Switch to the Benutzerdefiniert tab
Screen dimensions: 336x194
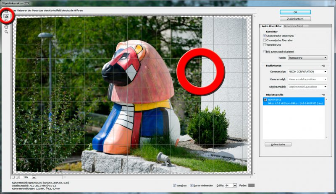pyautogui.click(x=293, y=26)
